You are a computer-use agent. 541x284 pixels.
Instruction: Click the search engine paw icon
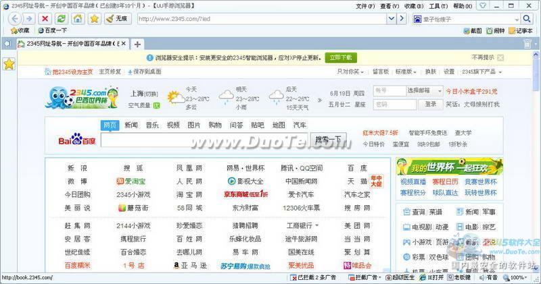417,19
